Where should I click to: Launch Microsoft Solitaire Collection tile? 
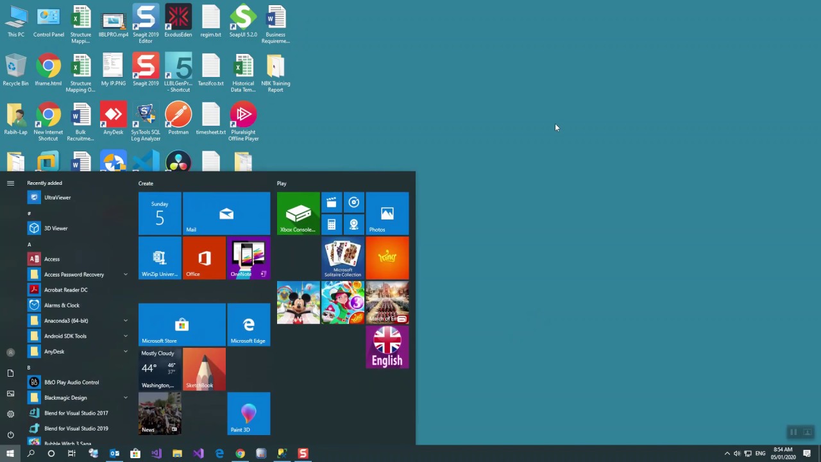point(343,258)
